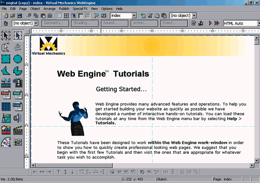Open the Special FX menu
This screenshot has height=183, width=260.
coord(80,9)
